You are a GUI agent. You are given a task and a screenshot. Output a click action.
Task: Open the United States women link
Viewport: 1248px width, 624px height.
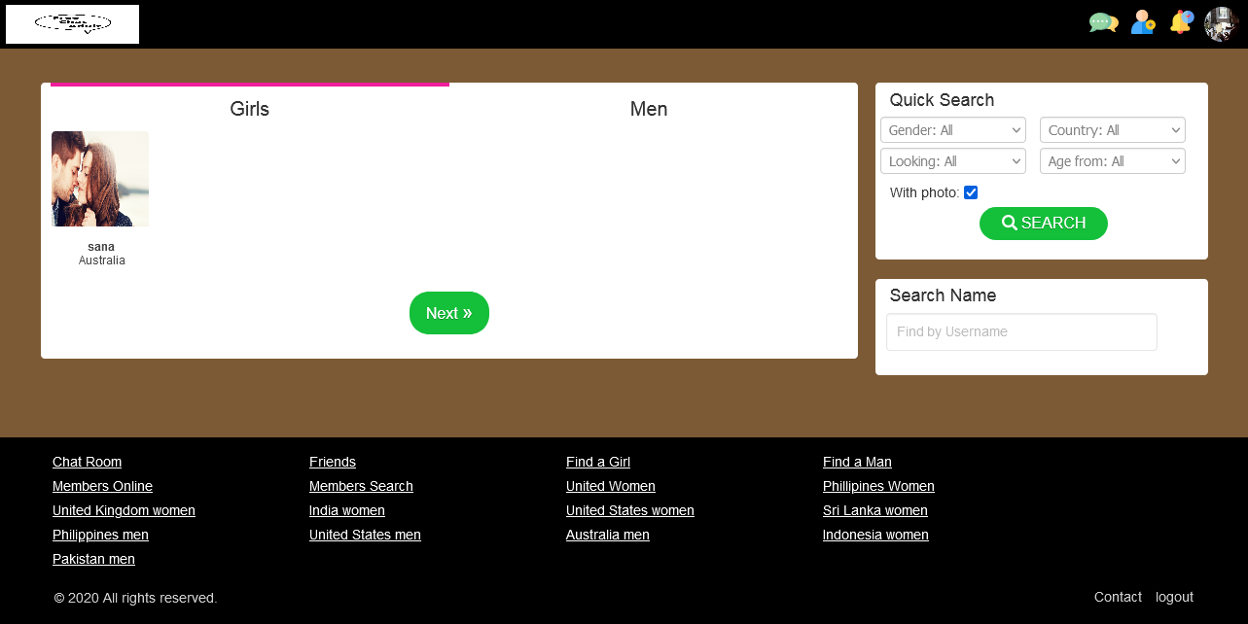pos(630,510)
